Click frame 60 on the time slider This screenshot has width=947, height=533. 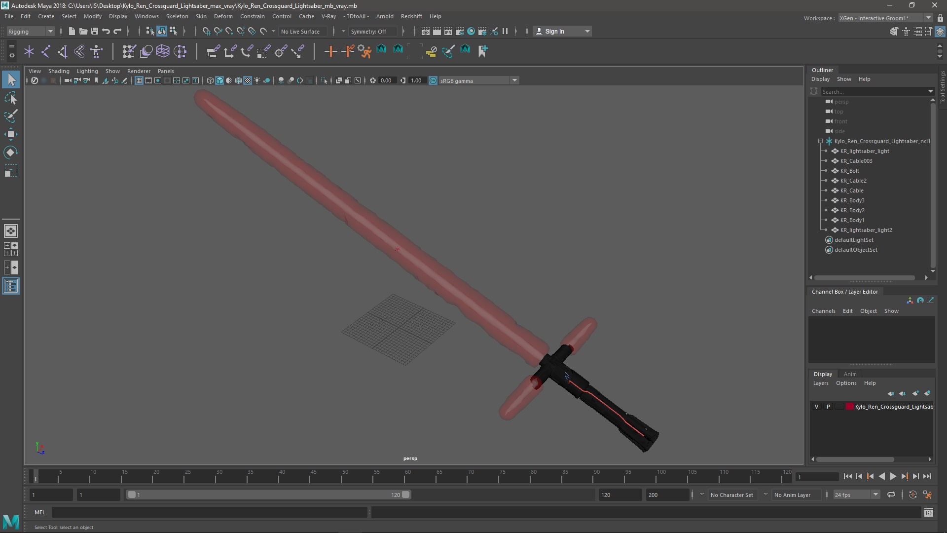point(408,477)
